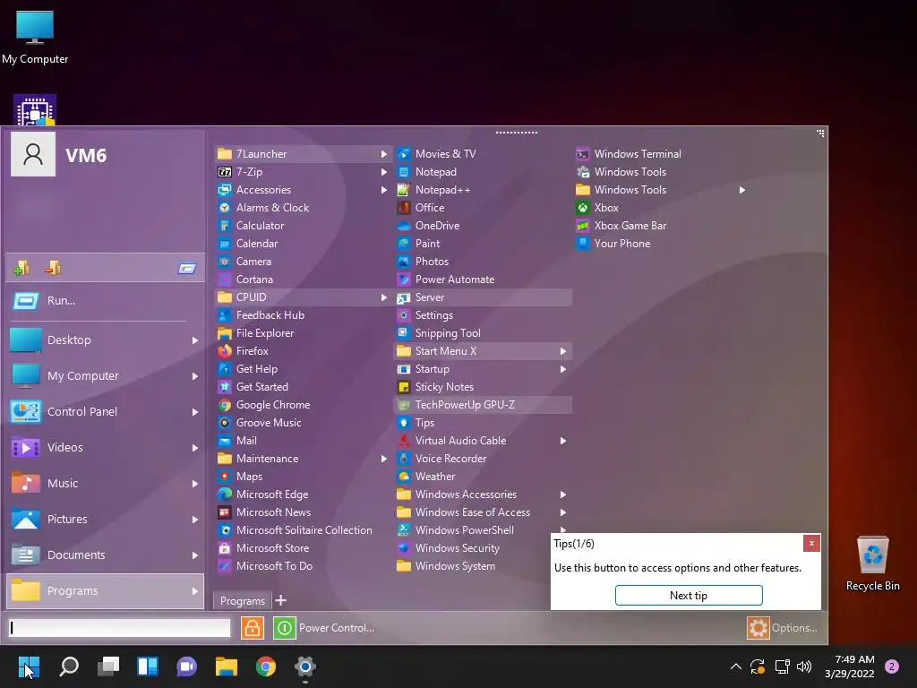Switch to the Programs tab
The width and height of the screenshot is (917, 688).
pos(243,601)
